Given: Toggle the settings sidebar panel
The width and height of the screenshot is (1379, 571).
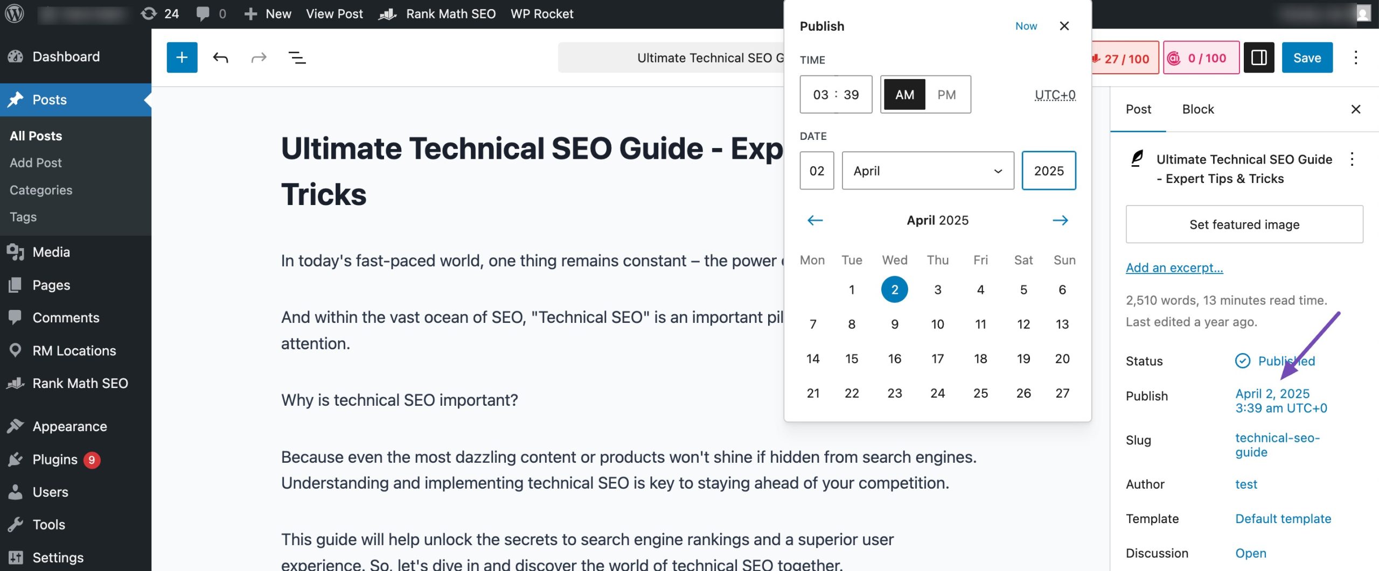Looking at the screenshot, I should click(x=1259, y=58).
